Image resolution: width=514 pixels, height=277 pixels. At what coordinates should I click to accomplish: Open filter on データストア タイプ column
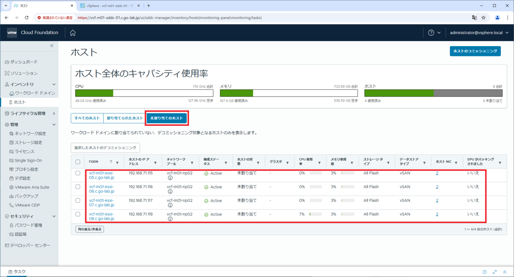point(425,162)
